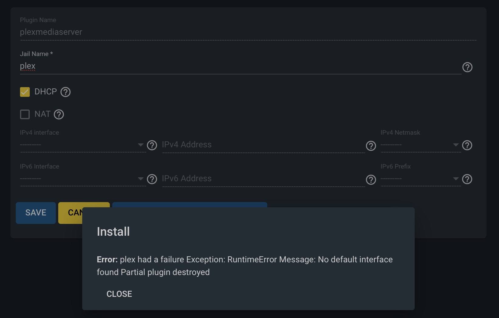Open help icon for Jail Name
Screen dimensions: 499x318
pyautogui.click(x=467, y=67)
